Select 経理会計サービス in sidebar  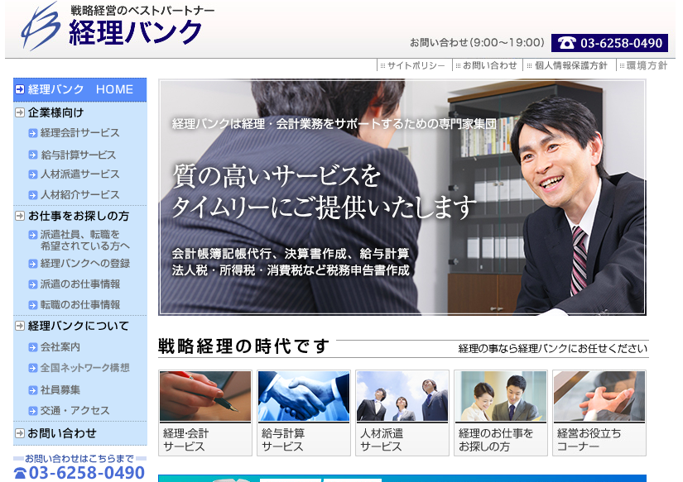coord(79,133)
